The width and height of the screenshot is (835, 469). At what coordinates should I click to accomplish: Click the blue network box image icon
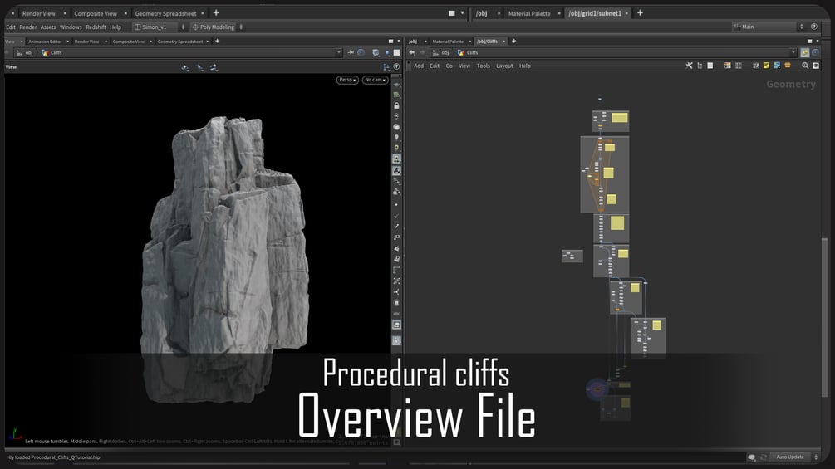[x=777, y=66]
